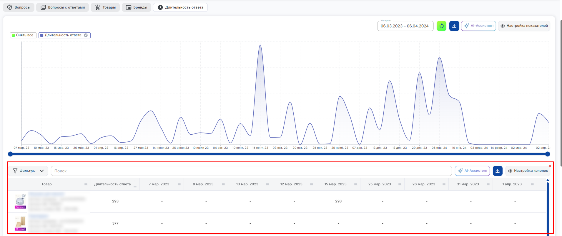Expand the Фильтры dropdown

click(x=28, y=171)
